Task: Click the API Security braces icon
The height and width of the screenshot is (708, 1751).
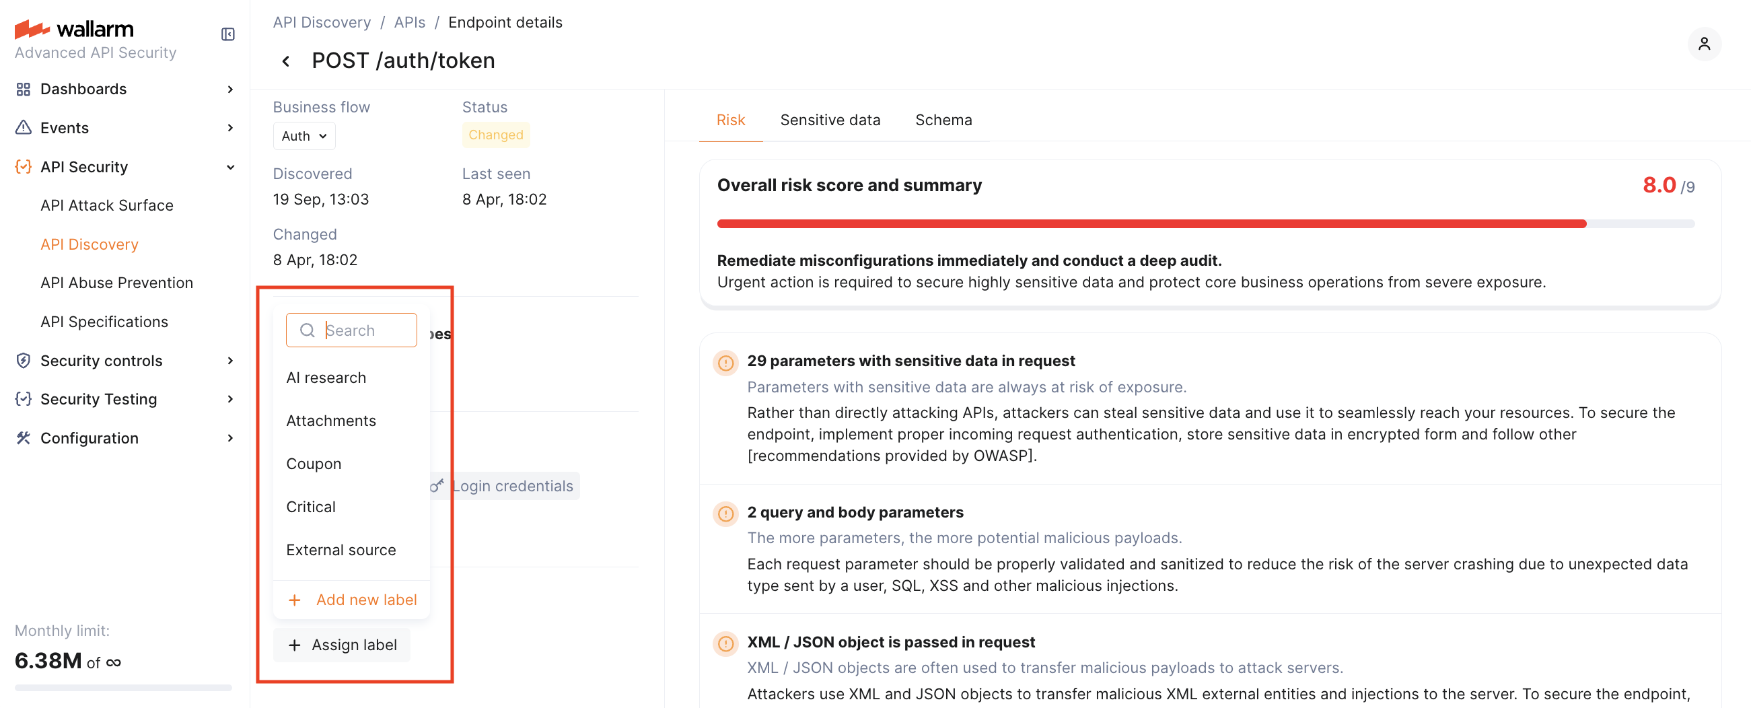Action: (x=22, y=167)
